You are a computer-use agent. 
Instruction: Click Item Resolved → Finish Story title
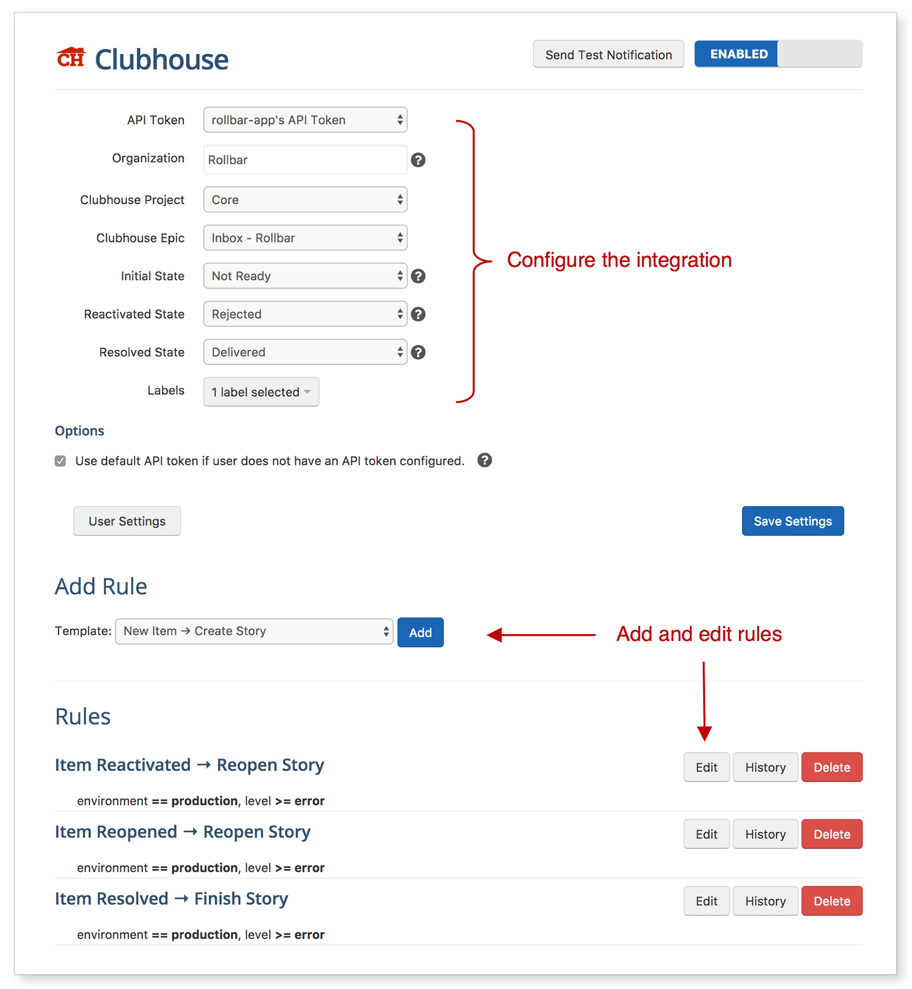pos(171,899)
